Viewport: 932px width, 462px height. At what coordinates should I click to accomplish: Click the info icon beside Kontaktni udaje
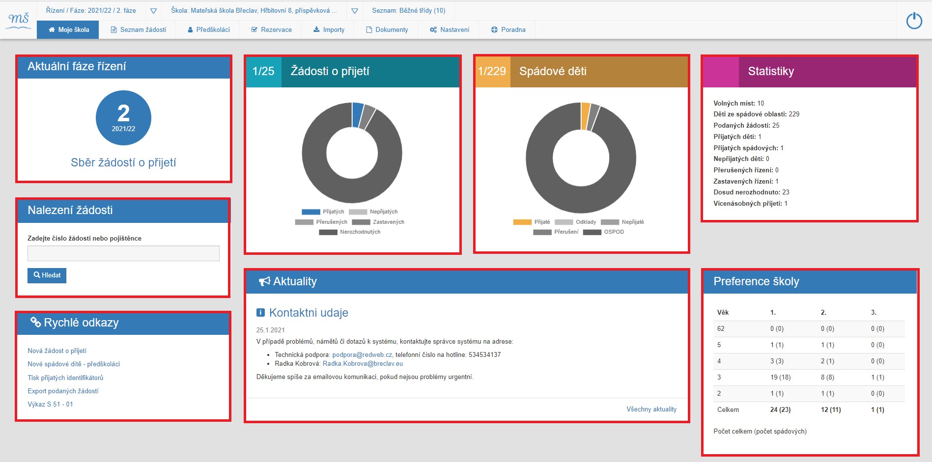click(x=260, y=313)
